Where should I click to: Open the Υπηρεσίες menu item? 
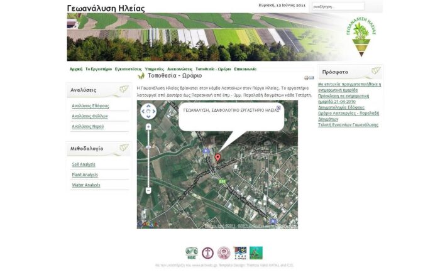[x=155, y=69]
